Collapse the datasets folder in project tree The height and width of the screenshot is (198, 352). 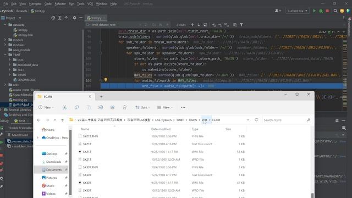[x=5, y=25]
